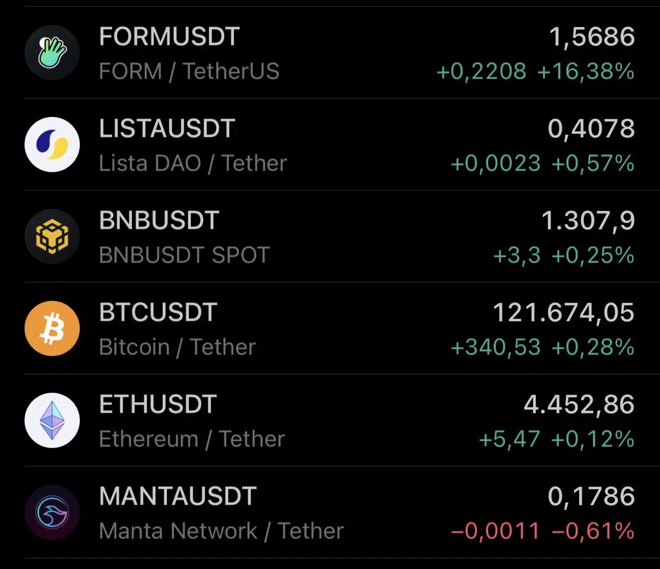Choose the Ethereum diamond icon
The height and width of the screenshot is (569, 660).
52,420
